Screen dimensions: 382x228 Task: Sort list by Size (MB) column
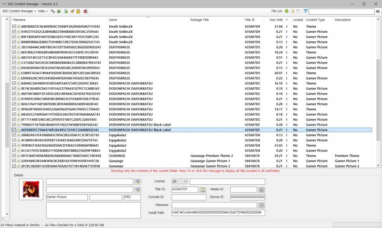click(x=275, y=20)
